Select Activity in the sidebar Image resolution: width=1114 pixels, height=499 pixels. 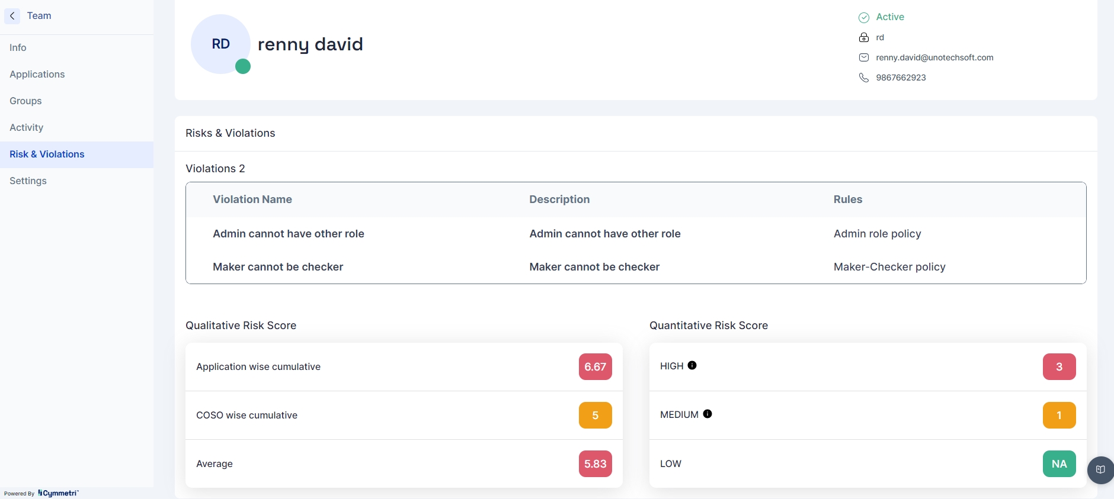[x=26, y=127]
